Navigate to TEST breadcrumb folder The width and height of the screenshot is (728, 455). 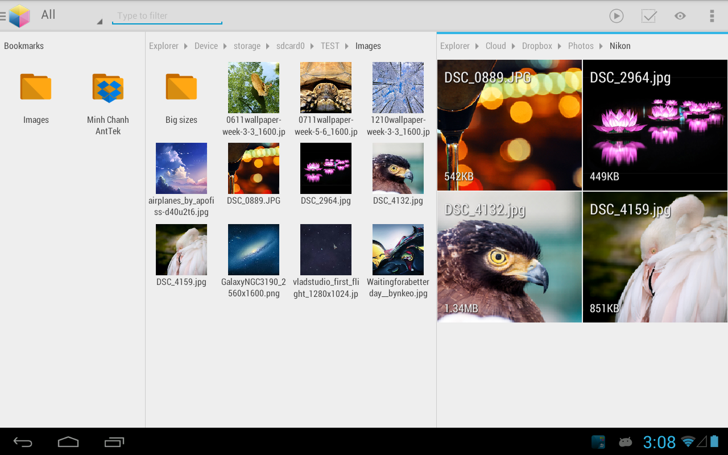click(x=330, y=46)
